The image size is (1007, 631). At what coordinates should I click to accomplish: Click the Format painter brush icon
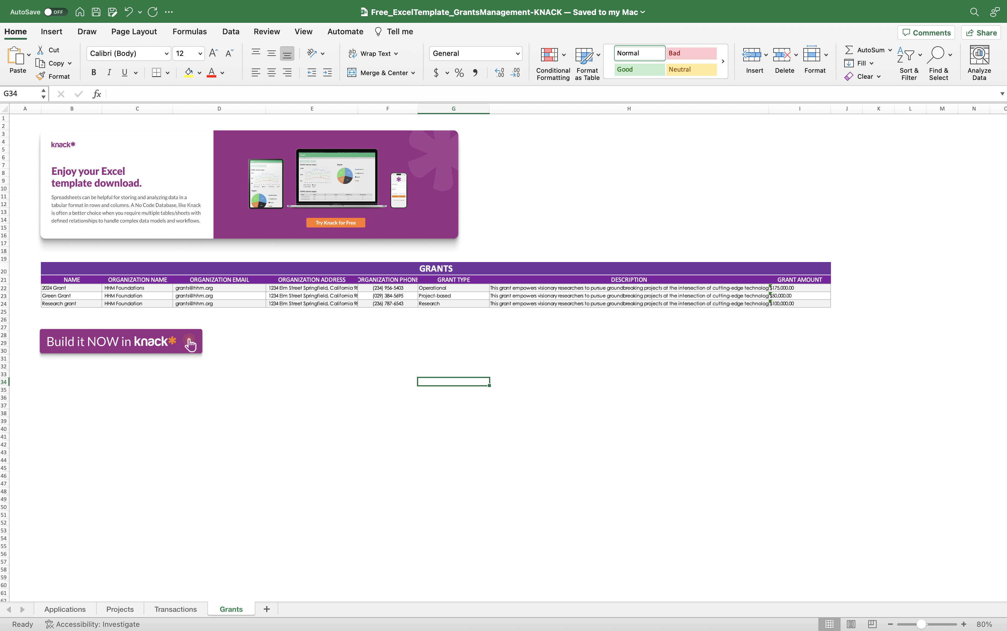click(x=41, y=76)
